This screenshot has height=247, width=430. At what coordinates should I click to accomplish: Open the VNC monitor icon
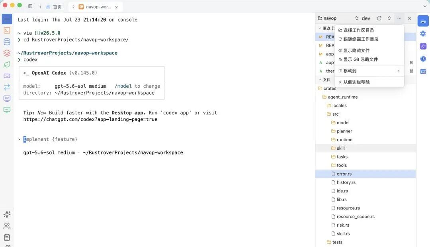tap(7, 110)
